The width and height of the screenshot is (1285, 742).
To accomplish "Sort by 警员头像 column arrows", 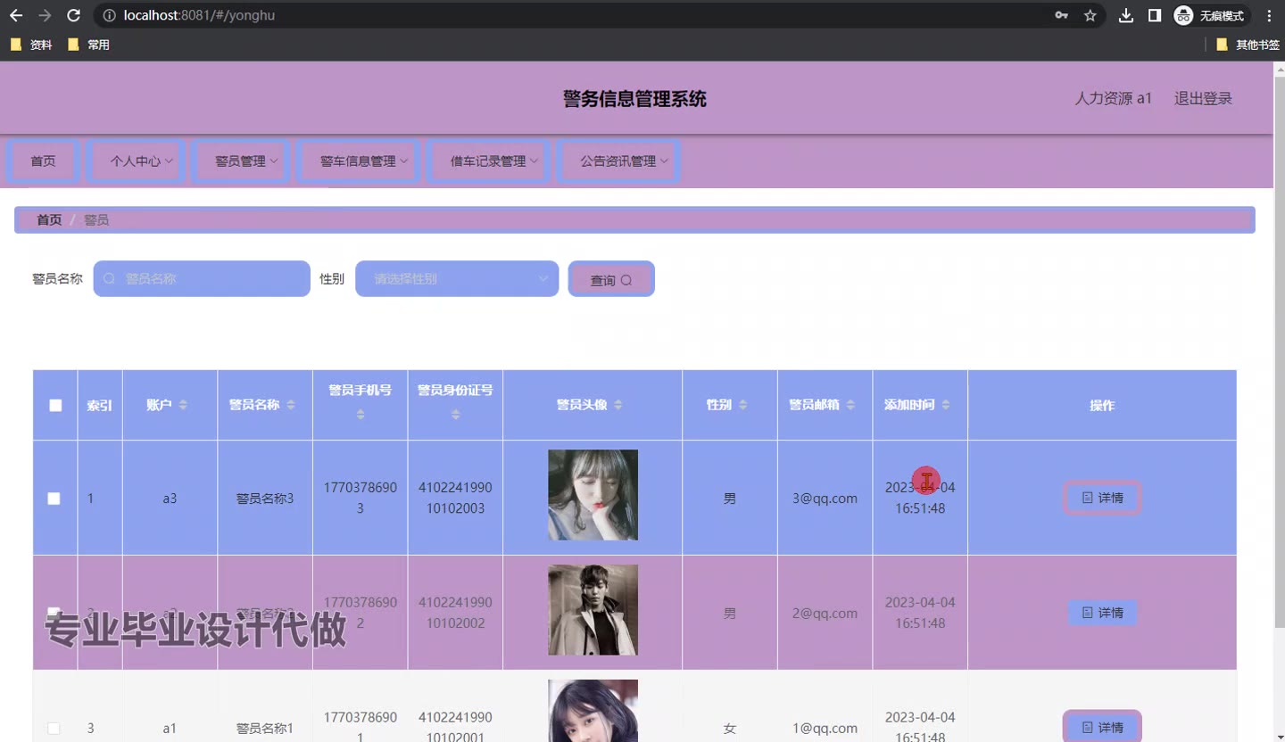I will [x=618, y=405].
